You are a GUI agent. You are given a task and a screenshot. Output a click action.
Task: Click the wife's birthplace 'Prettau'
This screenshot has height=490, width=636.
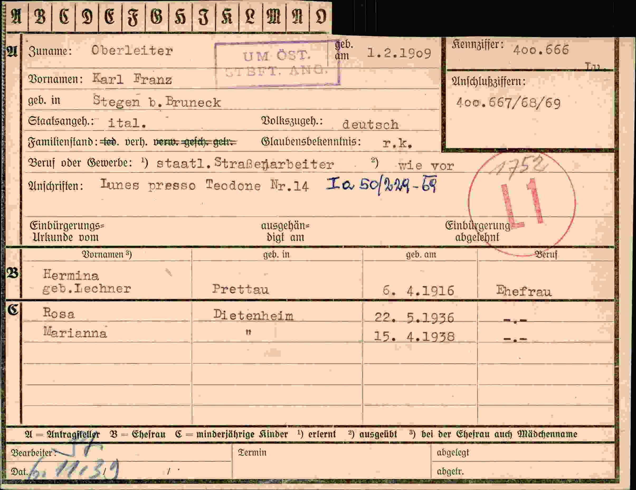pyautogui.click(x=240, y=289)
